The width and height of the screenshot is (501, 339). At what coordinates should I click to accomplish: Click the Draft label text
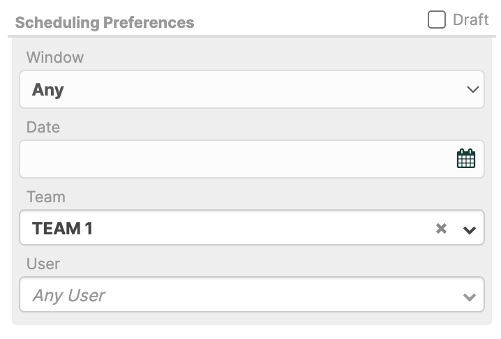point(470,20)
